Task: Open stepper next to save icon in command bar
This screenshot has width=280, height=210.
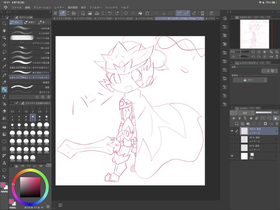Action: (103, 13)
